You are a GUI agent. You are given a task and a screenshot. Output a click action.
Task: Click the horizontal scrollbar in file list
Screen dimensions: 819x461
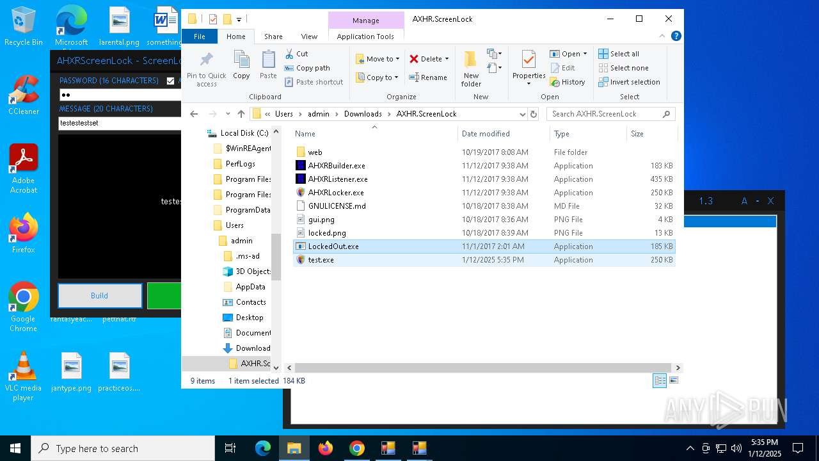click(482, 368)
